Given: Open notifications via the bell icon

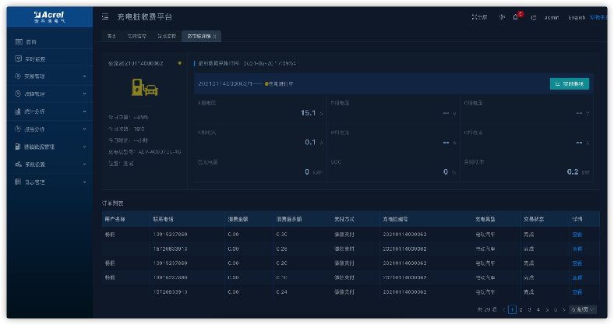Looking at the screenshot, I should 515,17.
